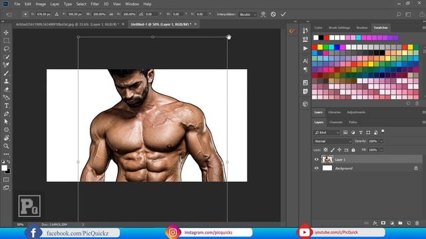
Task: Switch to the Brush Settings tab
Action: tap(339, 28)
